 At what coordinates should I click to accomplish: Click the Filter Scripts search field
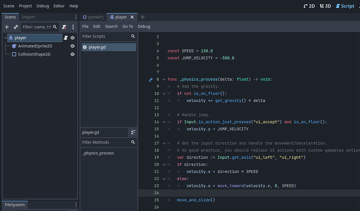(x=105, y=36)
